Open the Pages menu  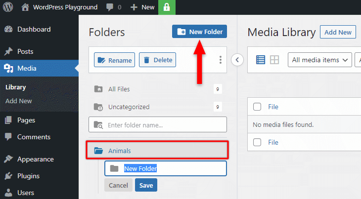coord(26,120)
